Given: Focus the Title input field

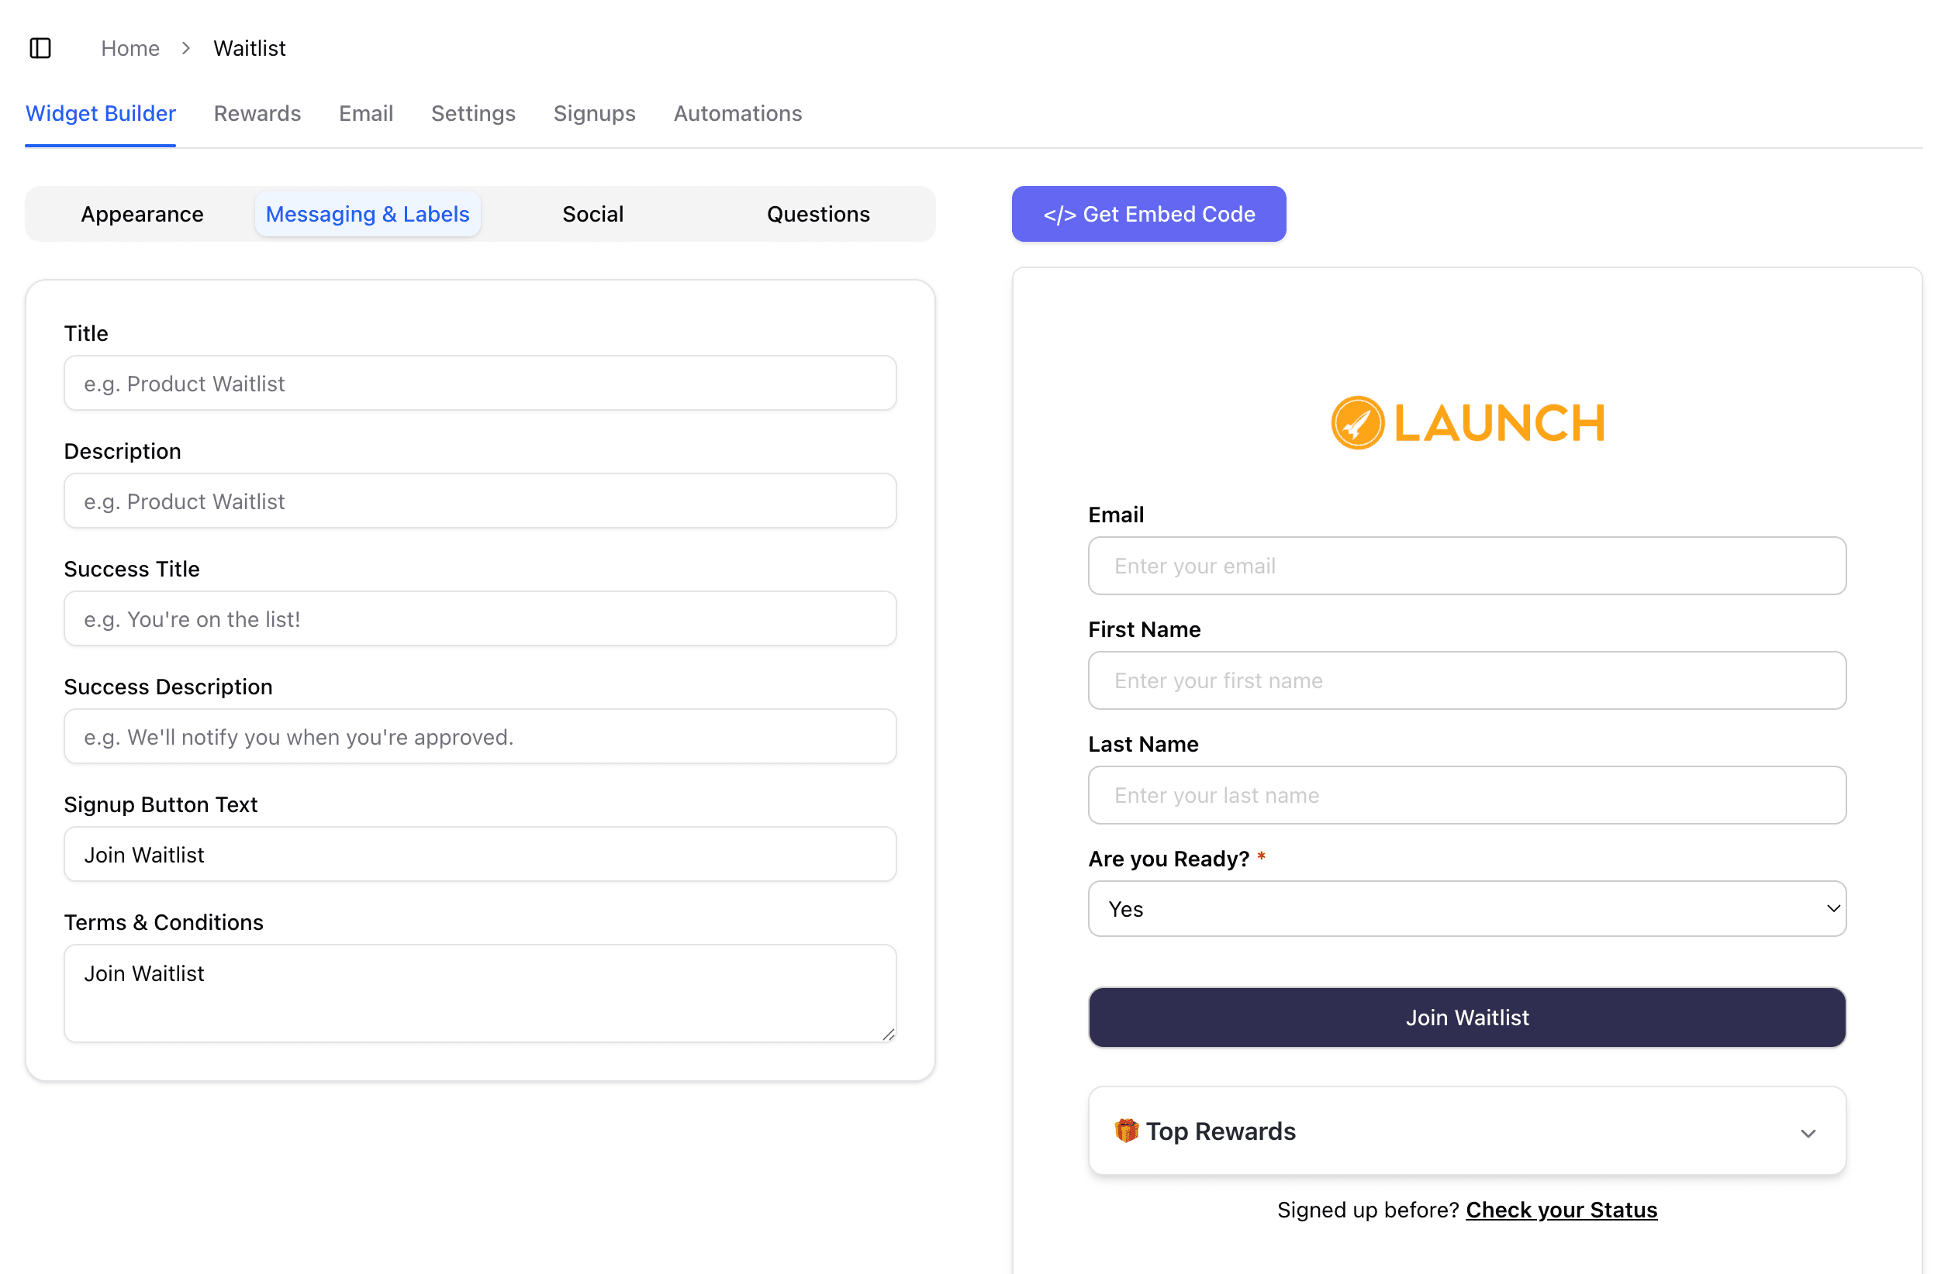Looking at the screenshot, I should click(480, 384).
